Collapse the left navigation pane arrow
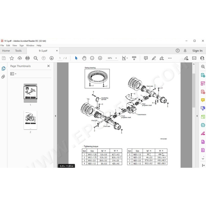 coord(55,116)
